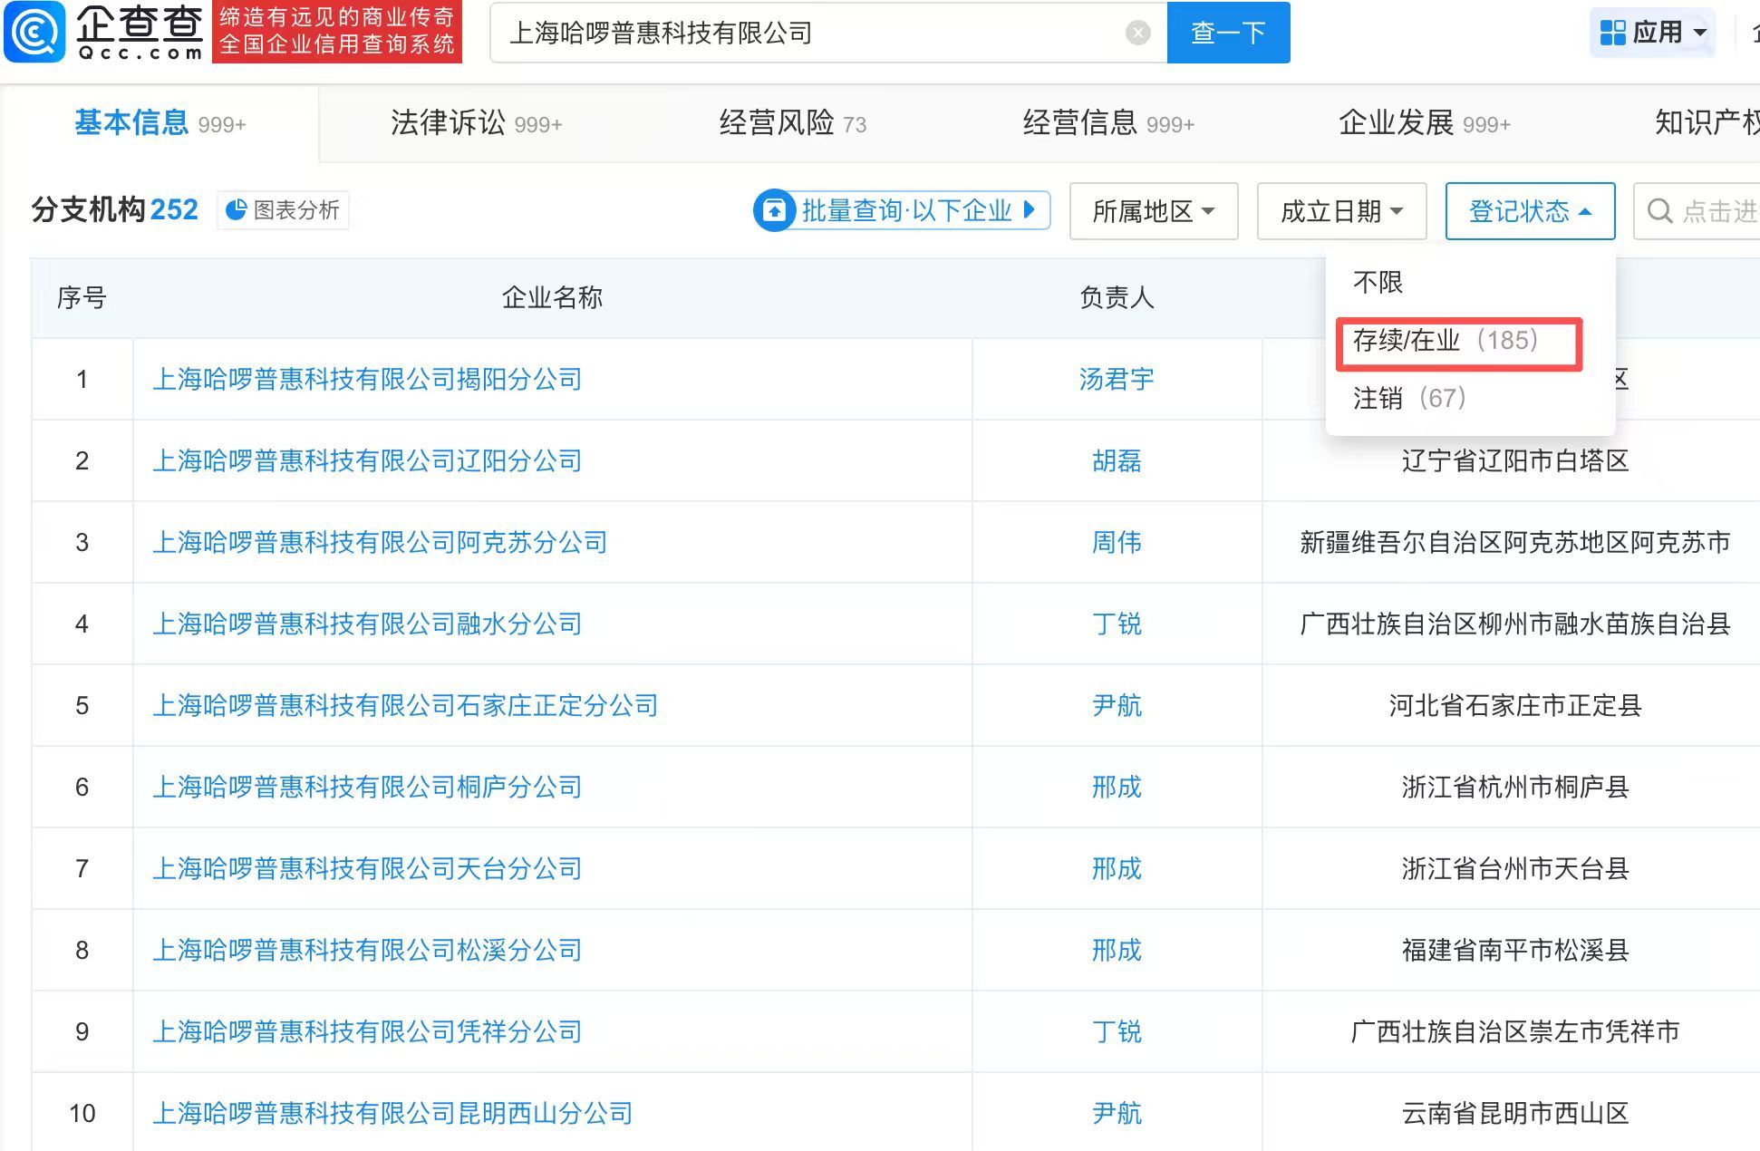Click the Qcc.com logo icon
This screenshot has width=1760, height=1151.
34,33
